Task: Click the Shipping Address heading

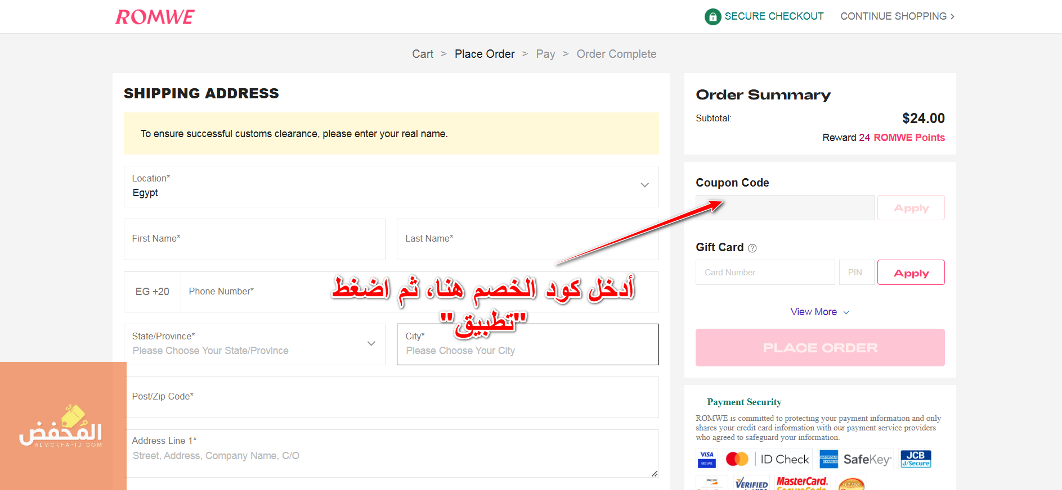Action: click(x=201, y=93)
